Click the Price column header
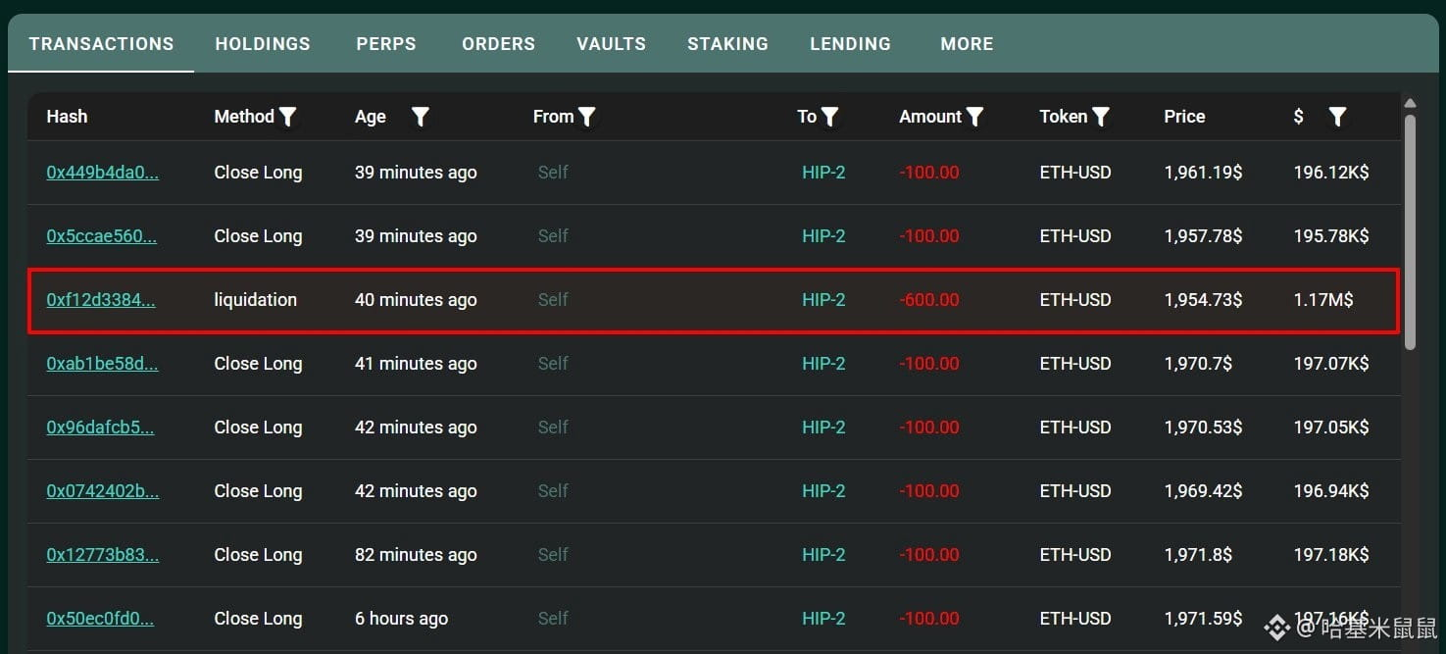The width and height of the screenshot is (1446, 654). point(1184,117)
